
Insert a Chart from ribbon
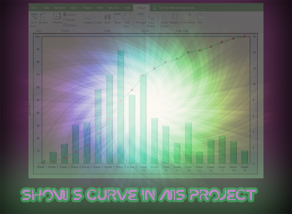[108, 16]
